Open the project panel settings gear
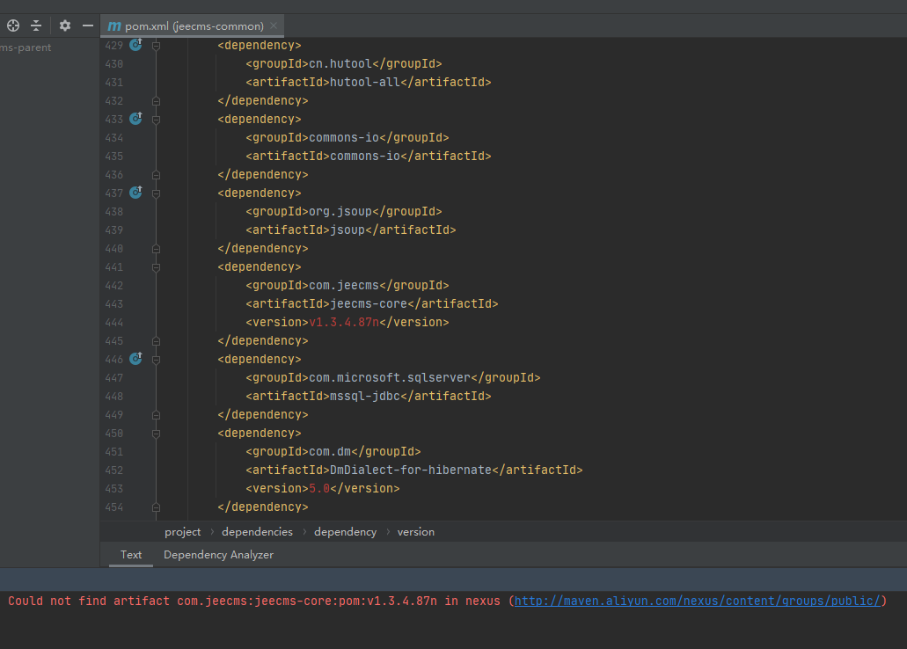The width and height of the screenshot is (907, 649). pyautogui.click(x=64, y=26)
